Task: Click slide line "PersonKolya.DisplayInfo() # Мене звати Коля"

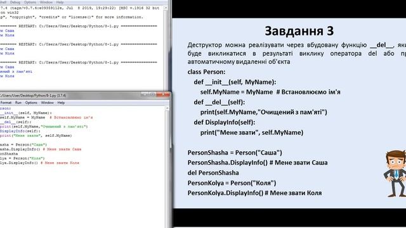Action: [x=254, y=193]
